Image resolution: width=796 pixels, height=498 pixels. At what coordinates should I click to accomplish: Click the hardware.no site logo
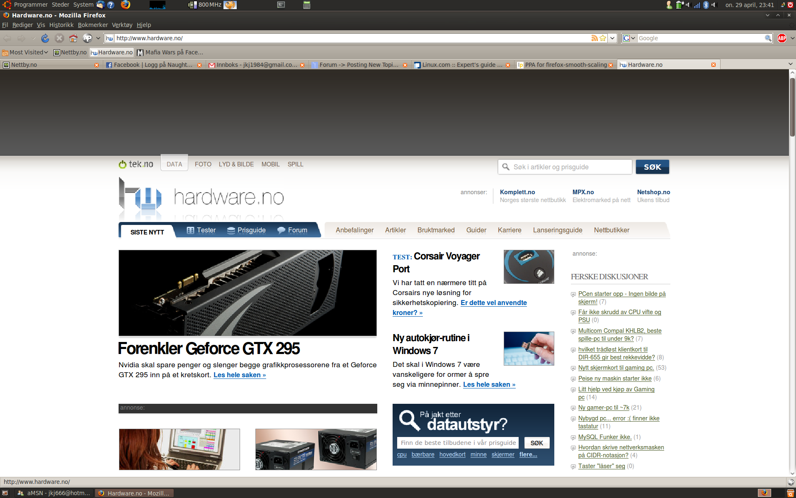202,198
